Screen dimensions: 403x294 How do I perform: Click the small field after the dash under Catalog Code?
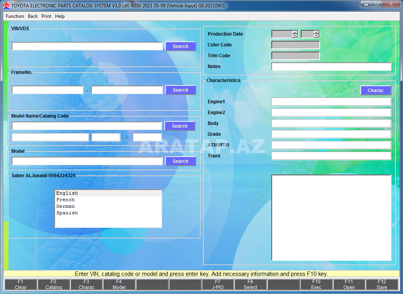[147, 137]
